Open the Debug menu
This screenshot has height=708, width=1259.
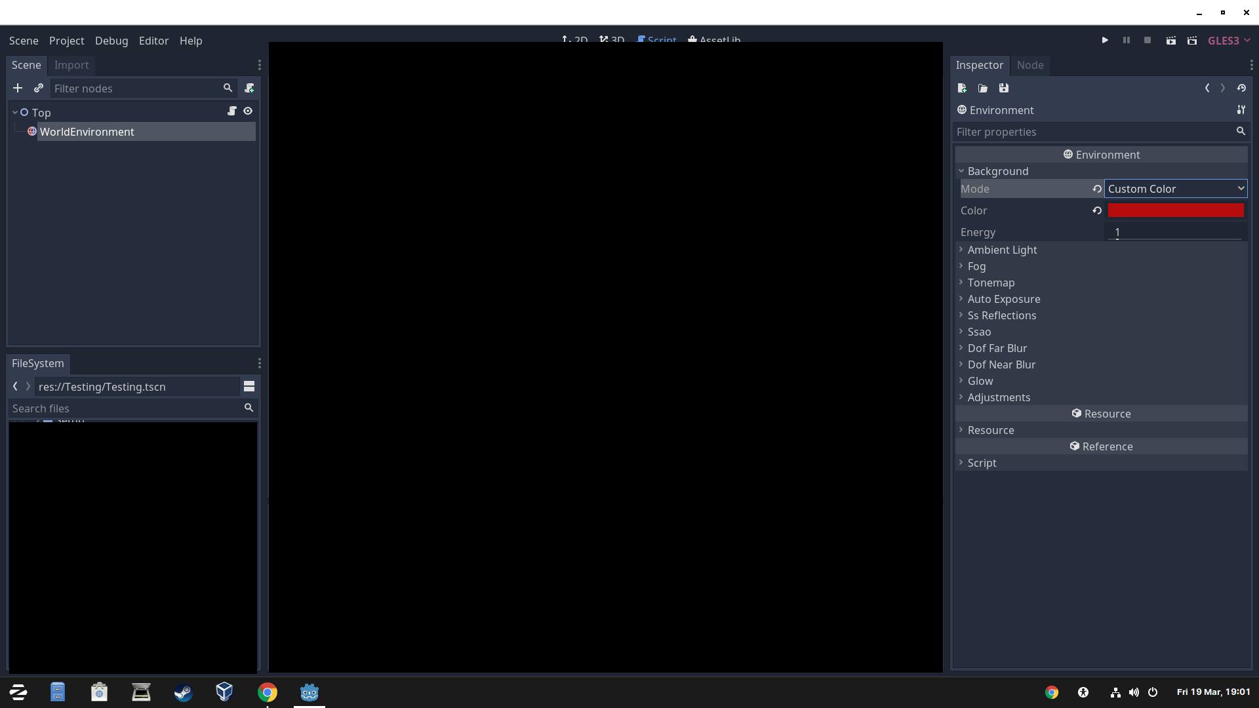[x=111, y=41]
